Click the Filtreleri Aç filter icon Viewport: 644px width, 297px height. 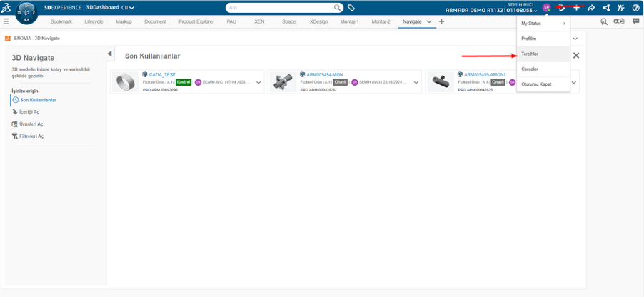tap(15, 136)
